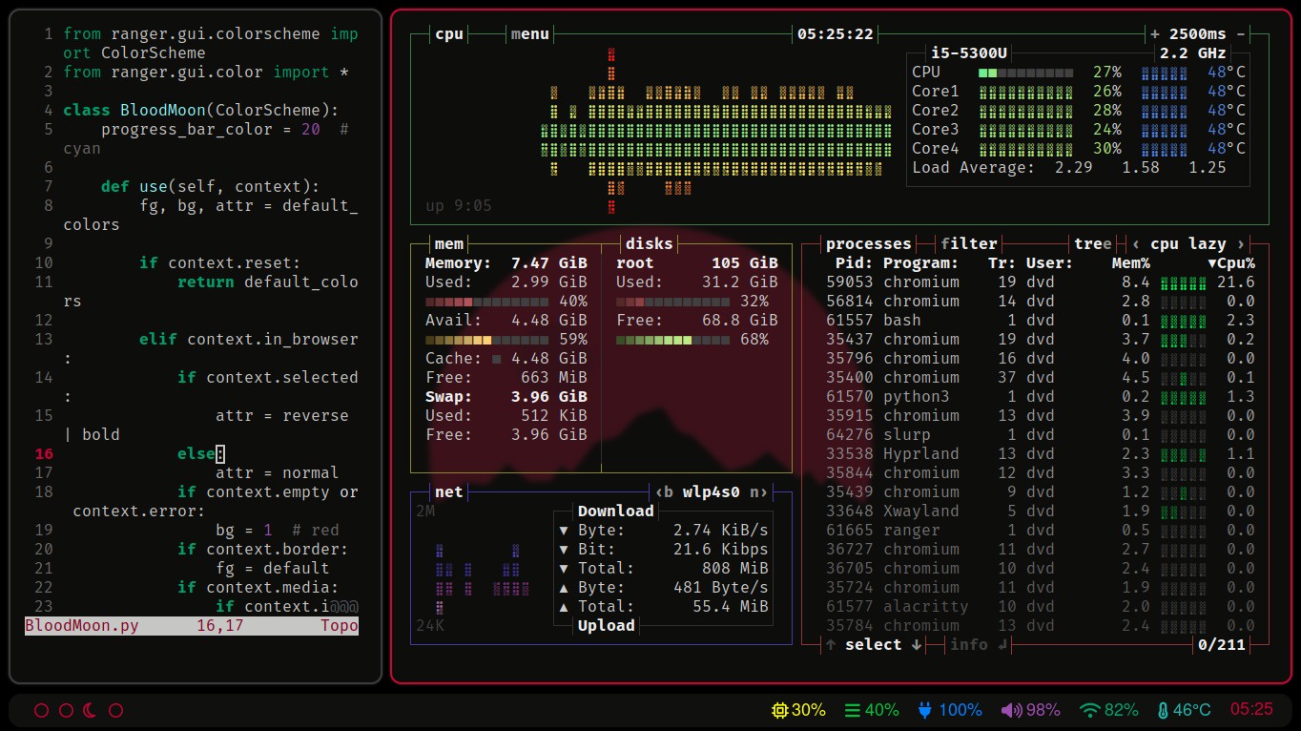Switch to previous network interface with b
The height and width of the screenshot is (731, 1301).
point(664,491)
